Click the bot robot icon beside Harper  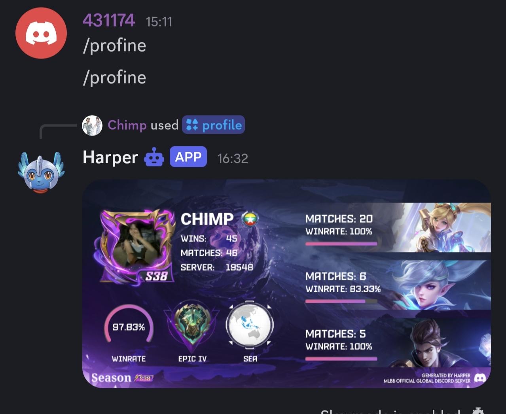pyautogui.click(x=154, y=157)
